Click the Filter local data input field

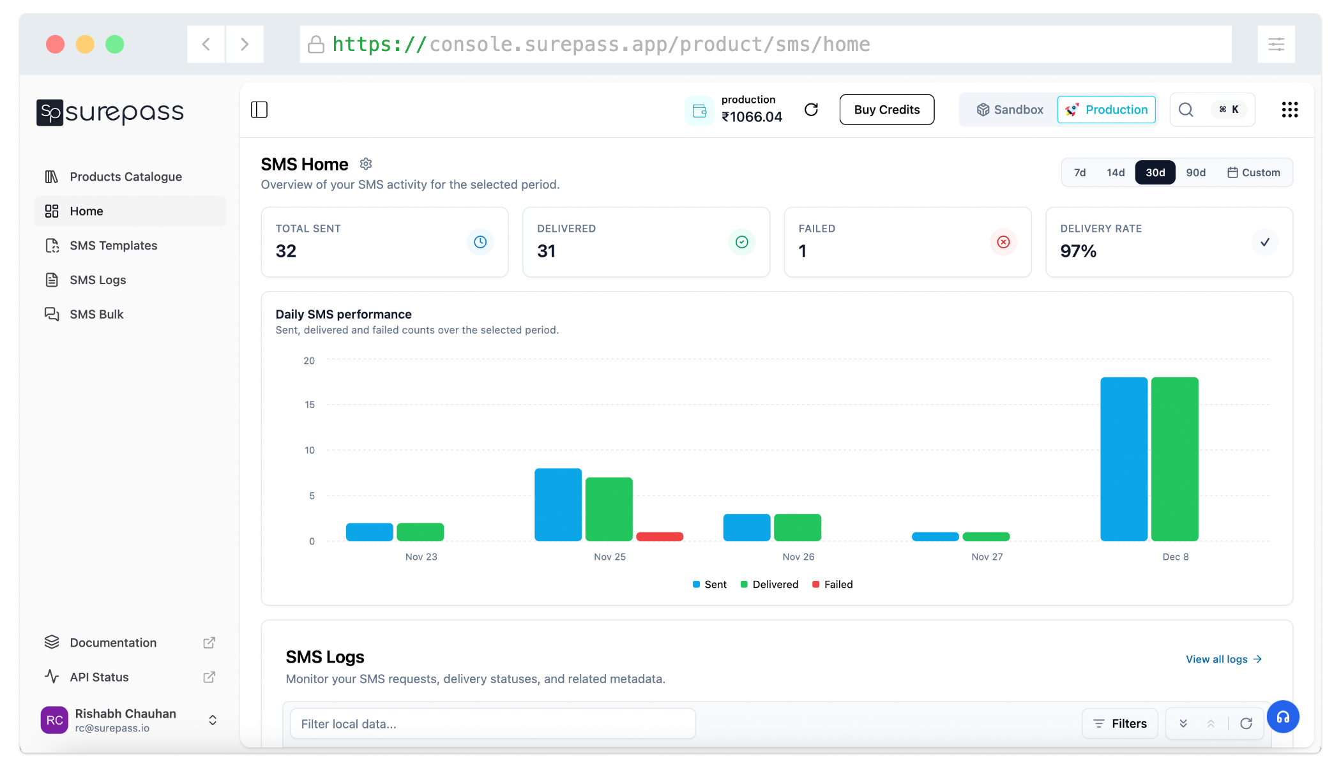(492, 723)
